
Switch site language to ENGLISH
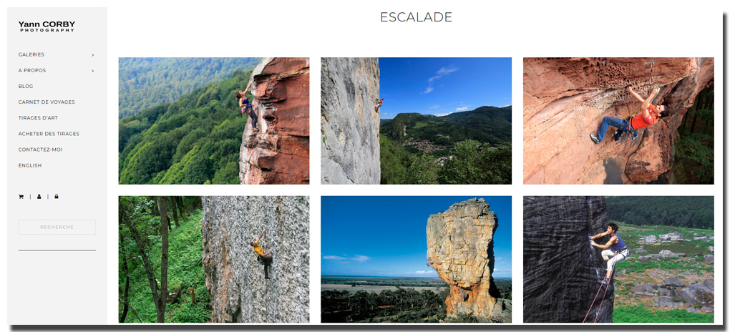(30, 165)
